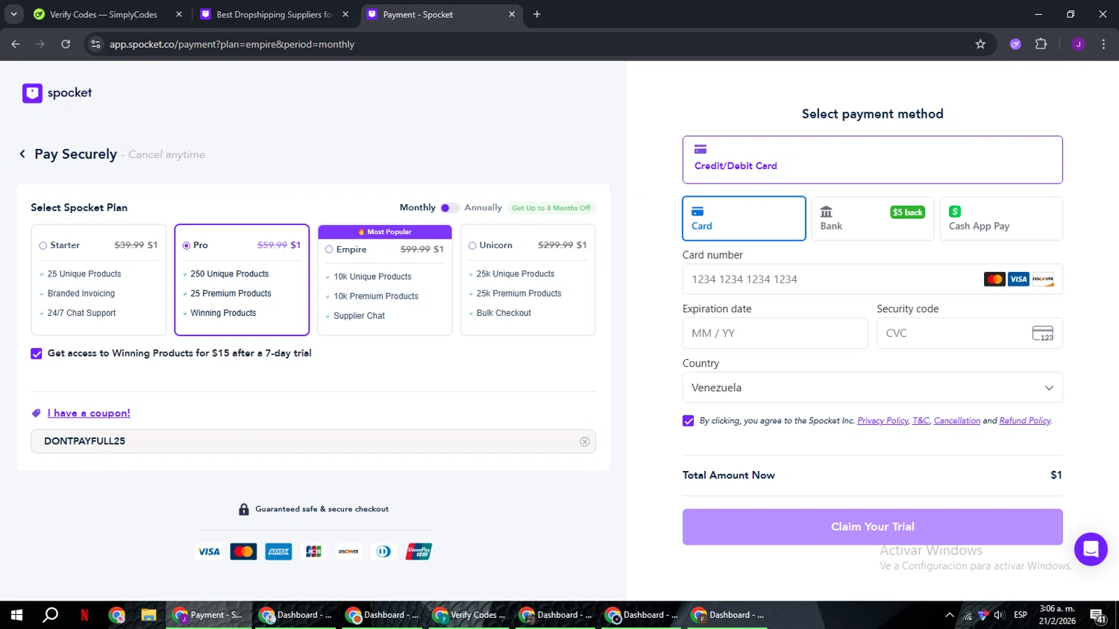The height and width of the screenshot is (629, 1119).
Task: Toggle the policy agreement checkbox
Action: (689, 421)
